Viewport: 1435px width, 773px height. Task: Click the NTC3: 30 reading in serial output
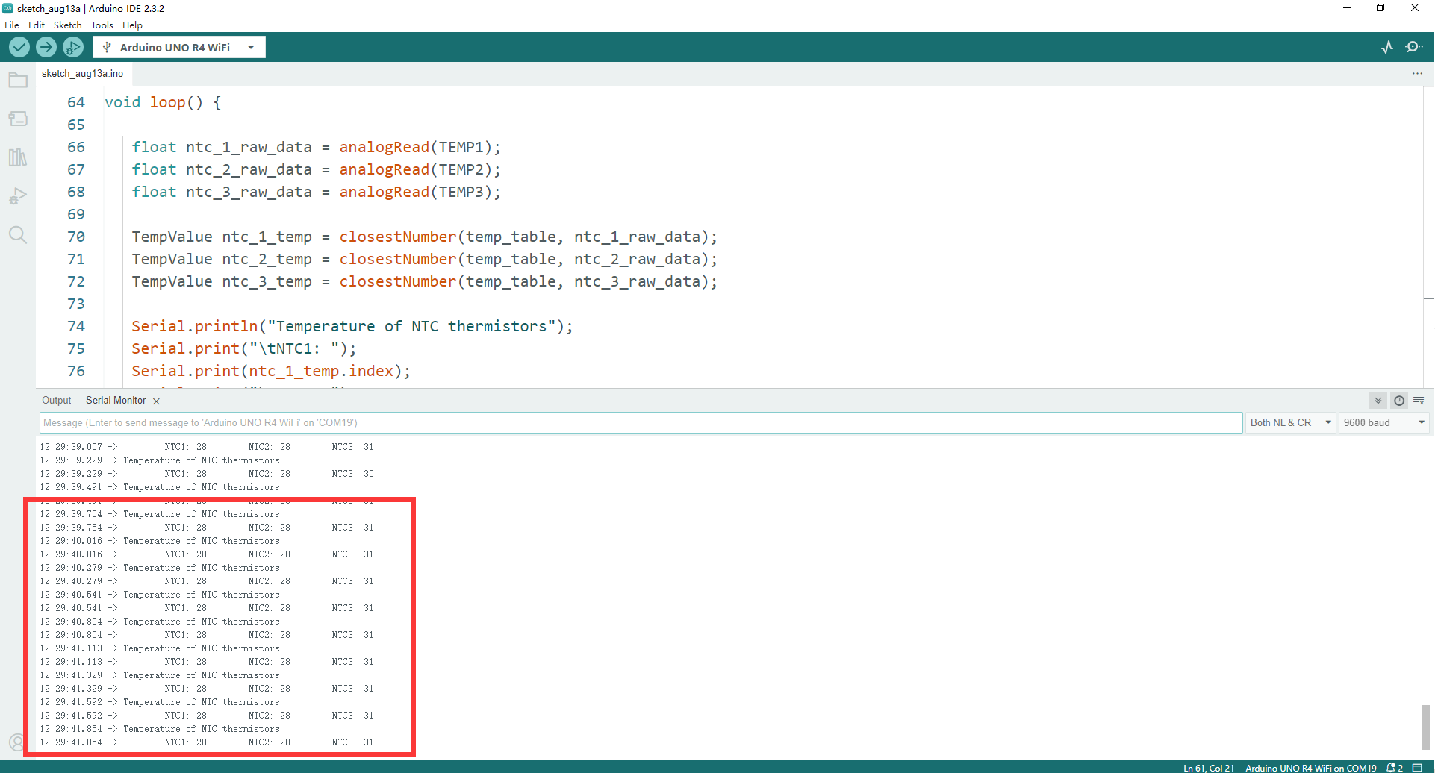coord(353,474)
